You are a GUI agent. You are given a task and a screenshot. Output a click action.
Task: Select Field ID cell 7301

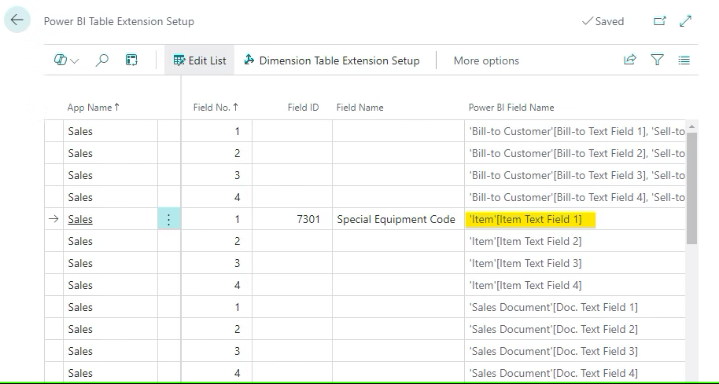tap(292, 219)
